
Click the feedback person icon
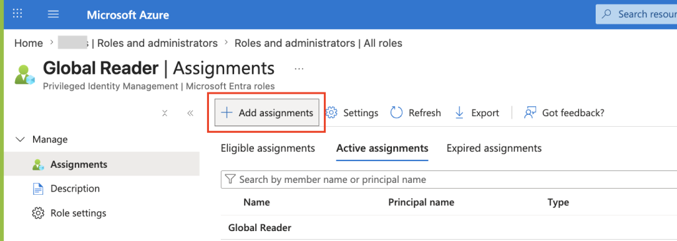[x=530, y=113]
